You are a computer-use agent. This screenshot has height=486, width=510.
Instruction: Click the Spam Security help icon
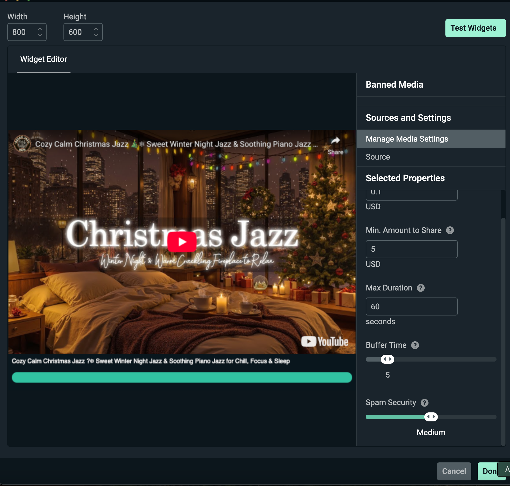424,403
